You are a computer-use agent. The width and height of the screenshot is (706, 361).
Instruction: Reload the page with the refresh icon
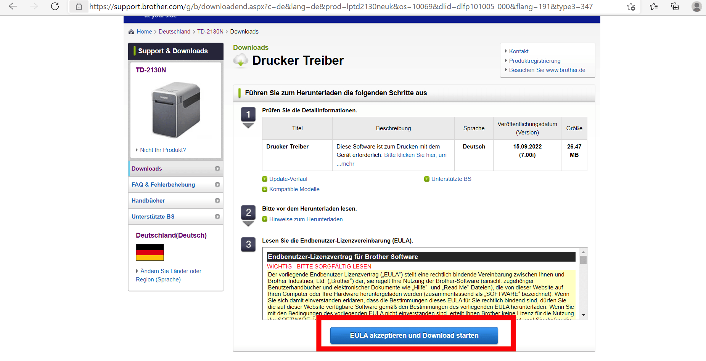(55, 6)
